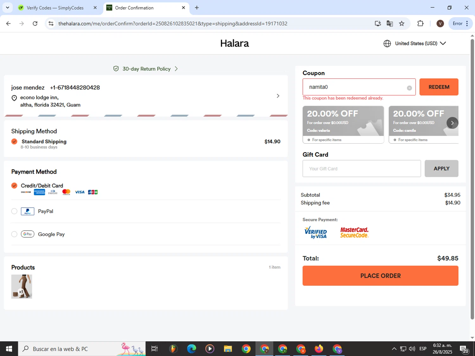Click the Halara logo
475x356 pixels.
(x=235, y=43)
